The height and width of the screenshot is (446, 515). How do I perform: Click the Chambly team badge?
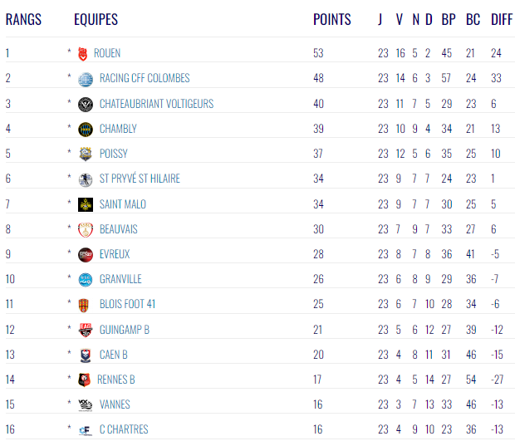[86, 129]
